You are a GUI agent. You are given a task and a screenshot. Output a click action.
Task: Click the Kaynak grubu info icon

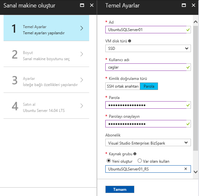135,154
